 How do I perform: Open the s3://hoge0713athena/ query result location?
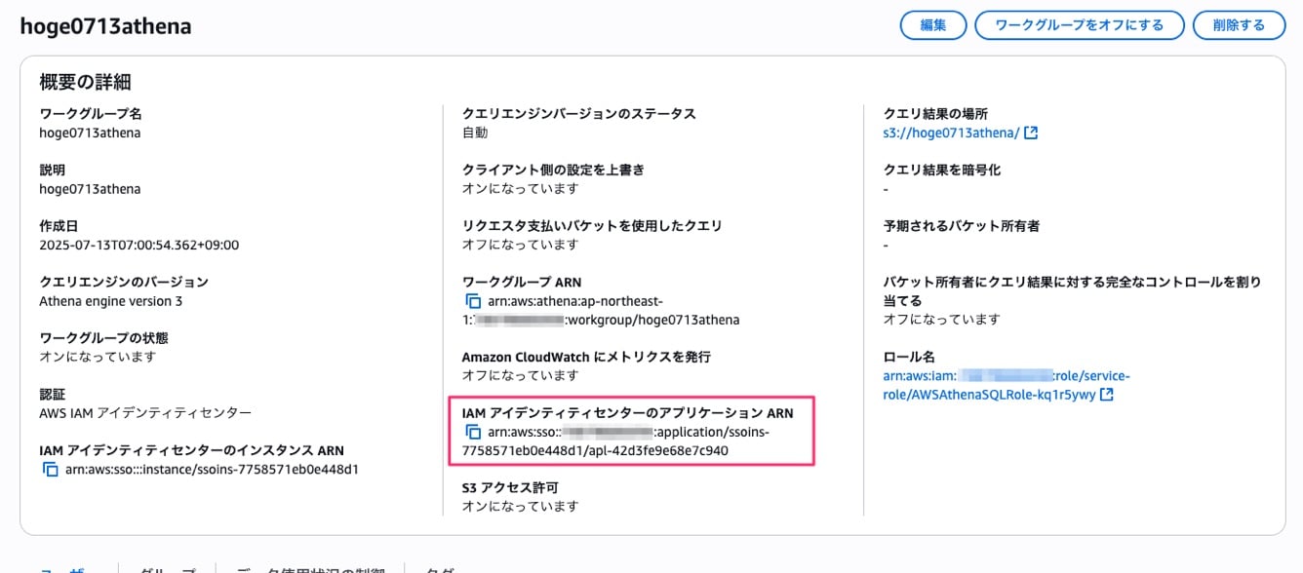pyautogui.click(x=951, y=133)
